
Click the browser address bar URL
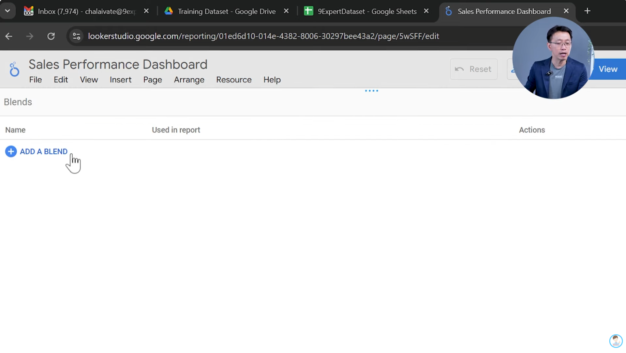tap(263, 36)
